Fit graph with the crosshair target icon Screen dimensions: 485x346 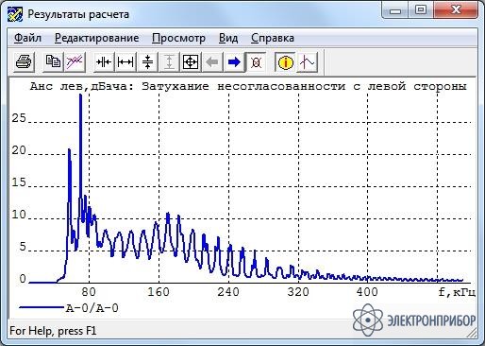click(x=191, y=61)
